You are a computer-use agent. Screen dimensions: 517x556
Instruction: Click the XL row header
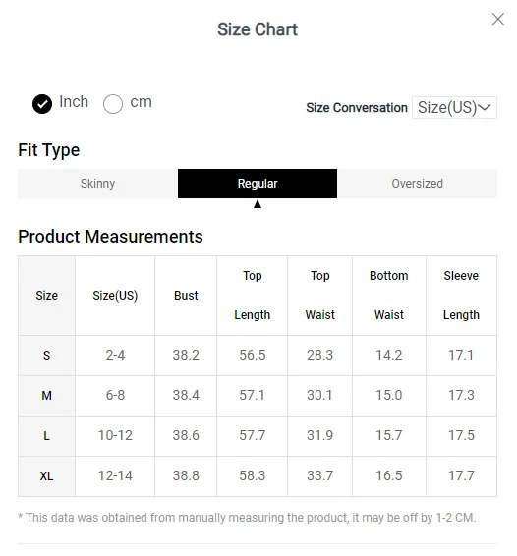[46, 476]
